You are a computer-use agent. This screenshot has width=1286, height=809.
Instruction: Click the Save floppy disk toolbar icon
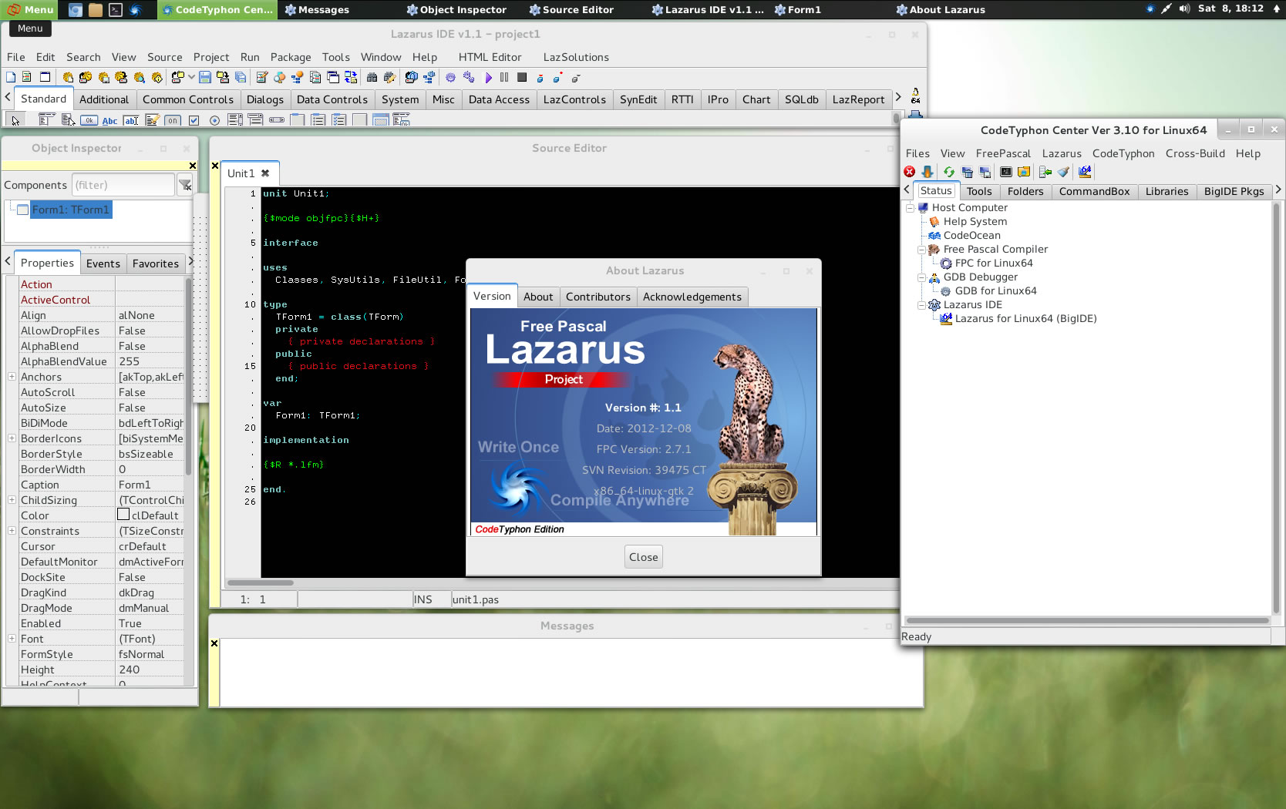[x=205, y=77]
